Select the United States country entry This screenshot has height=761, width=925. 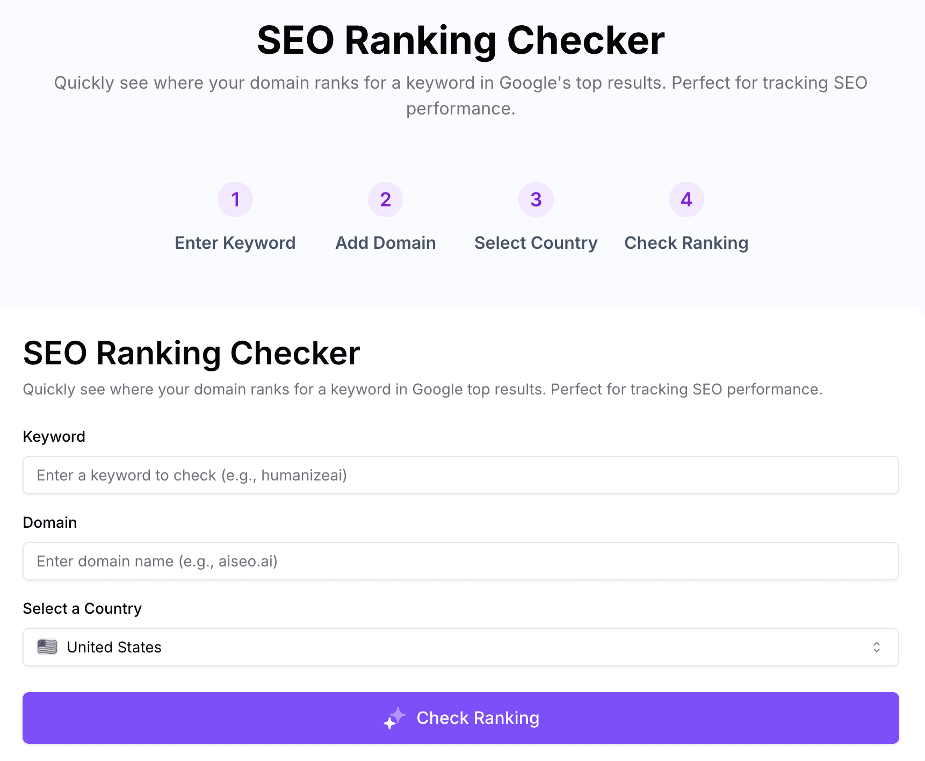click(x=113, y=647)
